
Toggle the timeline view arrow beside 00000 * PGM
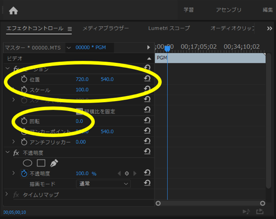pos(148,47)
